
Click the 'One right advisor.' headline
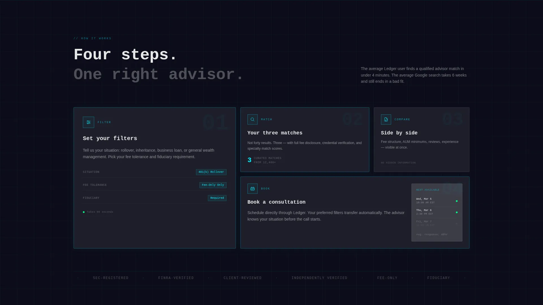click(x=158, y=75)
